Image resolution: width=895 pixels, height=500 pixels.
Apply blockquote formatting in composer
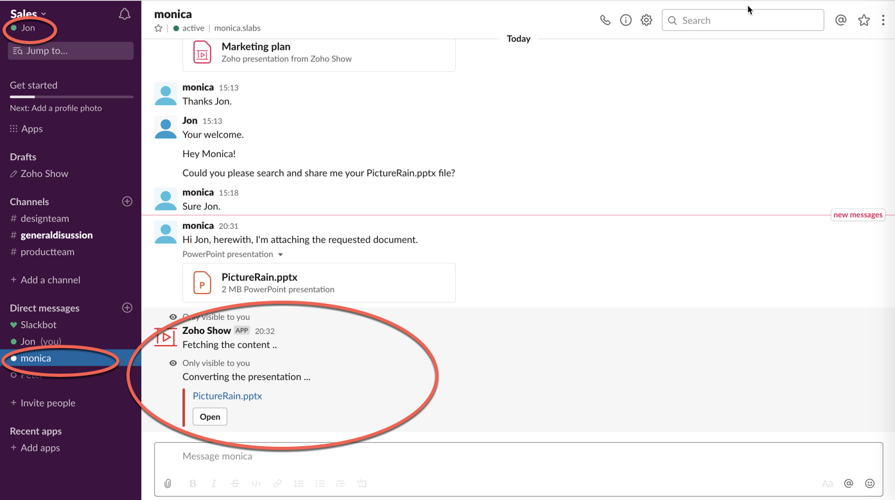coord(341,483)
